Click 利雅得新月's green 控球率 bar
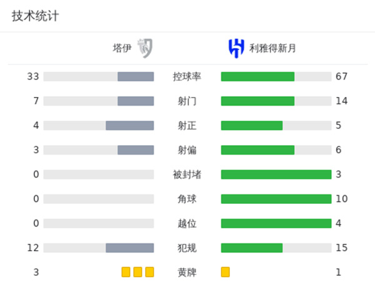375x289 pixels. click(x=257, y=77)
